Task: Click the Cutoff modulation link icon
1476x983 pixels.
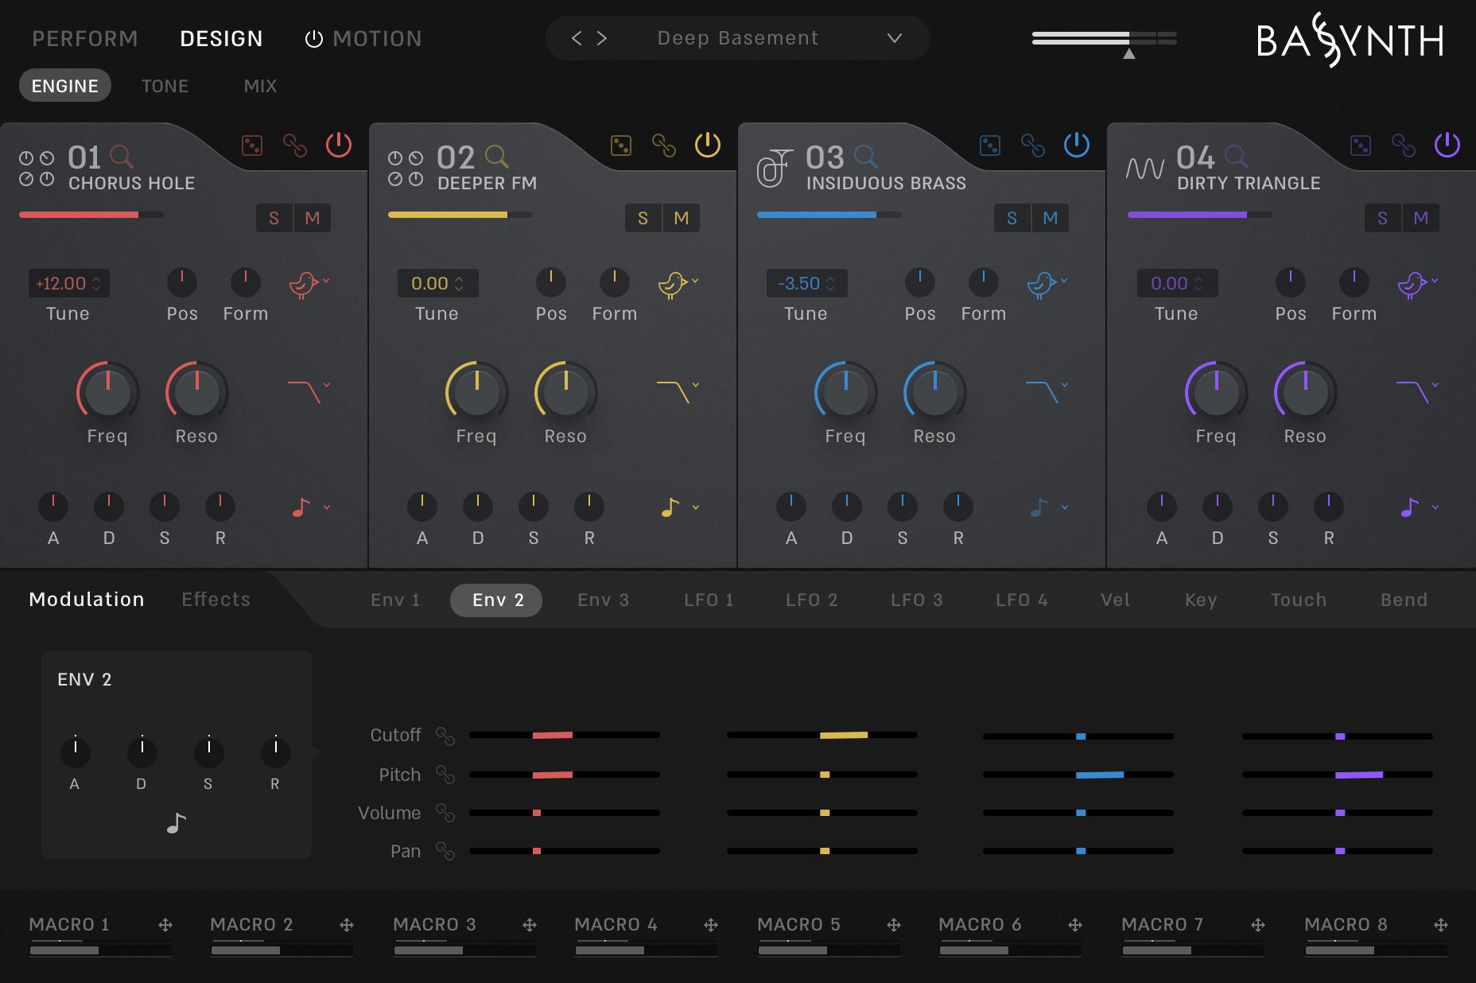Action: point(445,736)
